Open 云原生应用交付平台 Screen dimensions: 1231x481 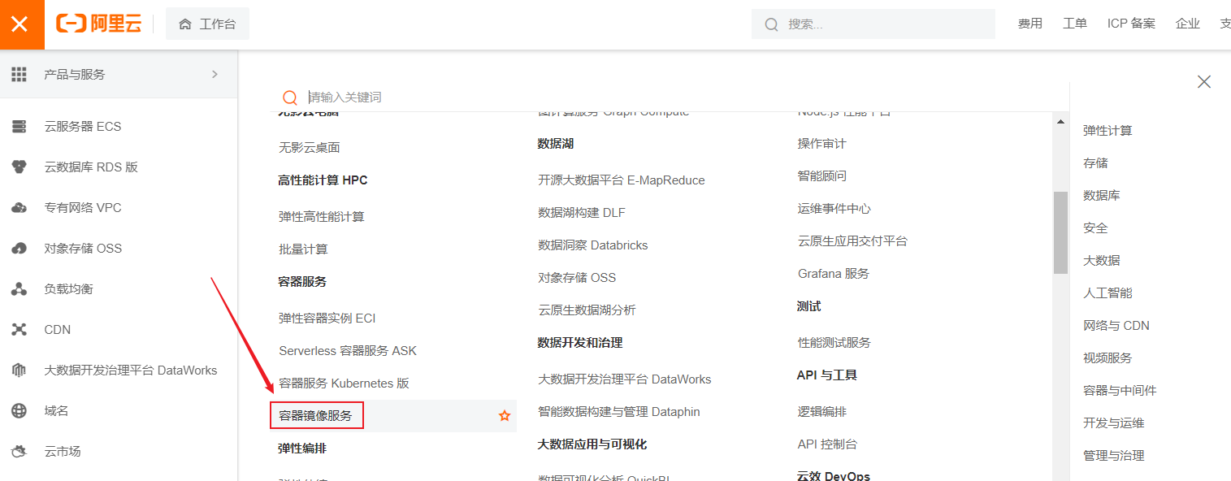click(x=852, y=241)
